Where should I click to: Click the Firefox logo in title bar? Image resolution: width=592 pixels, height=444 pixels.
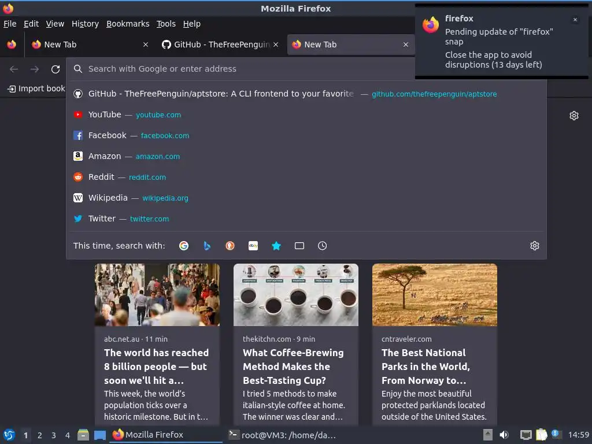(8, 8)
